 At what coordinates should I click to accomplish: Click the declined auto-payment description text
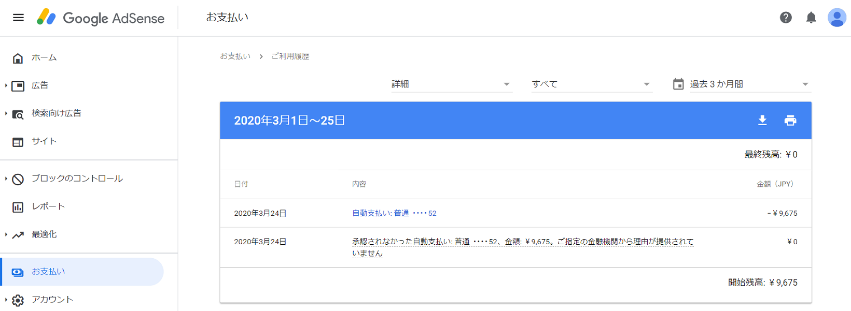click(522, 242)
